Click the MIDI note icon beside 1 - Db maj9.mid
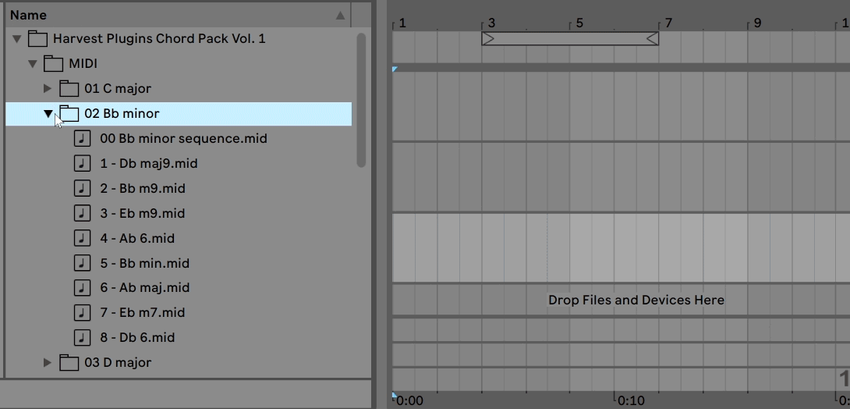 (82, 163)
